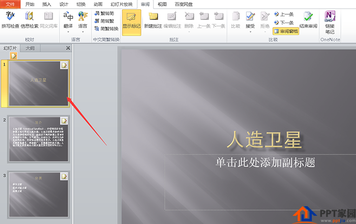Select the 大纲 outline pane tab
The image size is (356, 224).
[x=30, y=48]
